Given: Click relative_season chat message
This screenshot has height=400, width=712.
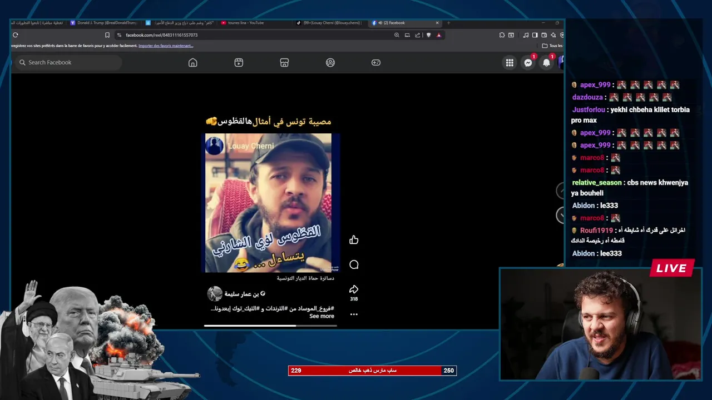Looking at the screenshot, I should [x=630, y=188].
